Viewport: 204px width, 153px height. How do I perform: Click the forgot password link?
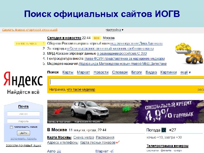24,139
